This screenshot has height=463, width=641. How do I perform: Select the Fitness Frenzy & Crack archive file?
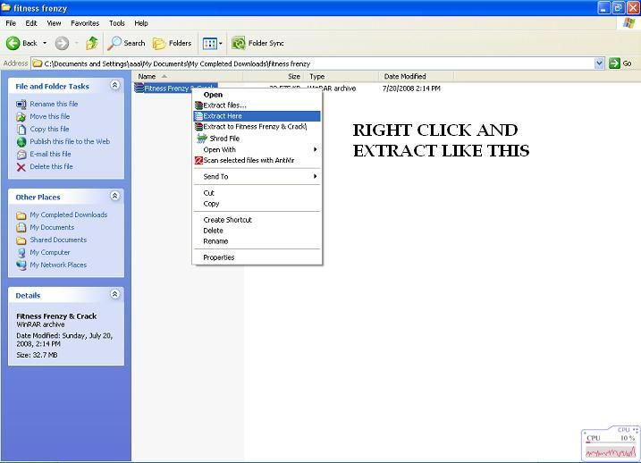coord(174,88)
